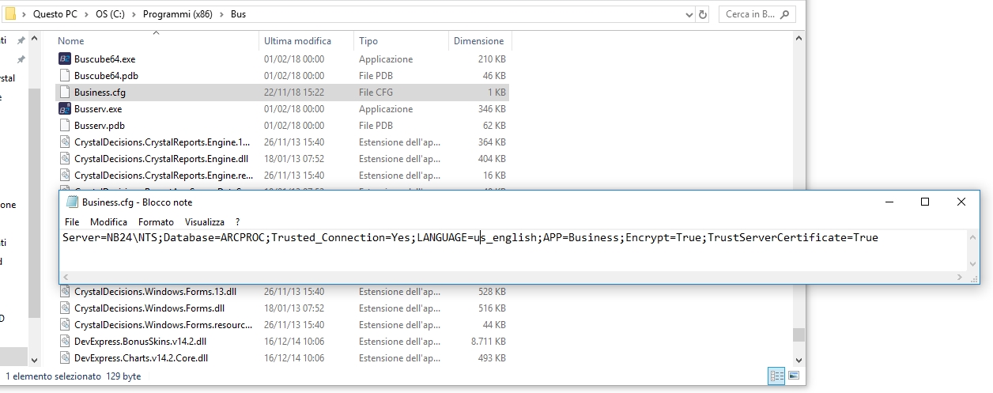Sort files by Dimensione column
This screenshot has height=393, width=993.
pyautogui.click(x=478, y=40)
